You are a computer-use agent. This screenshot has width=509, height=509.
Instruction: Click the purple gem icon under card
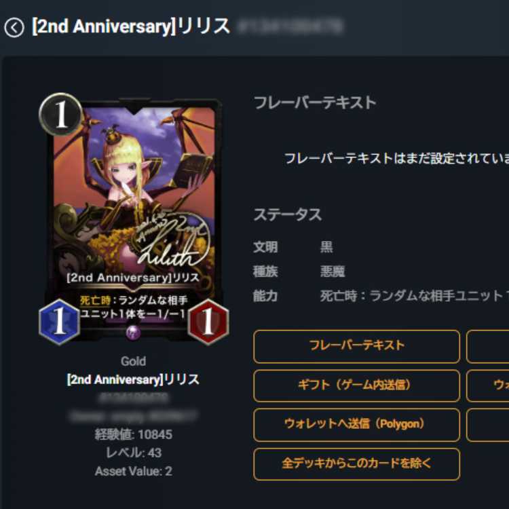(x=133, y=333)
